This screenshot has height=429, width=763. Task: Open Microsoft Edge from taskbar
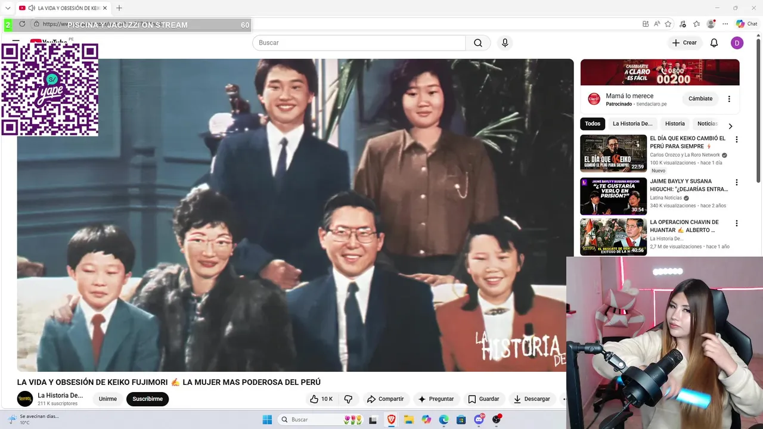(443, 419)
